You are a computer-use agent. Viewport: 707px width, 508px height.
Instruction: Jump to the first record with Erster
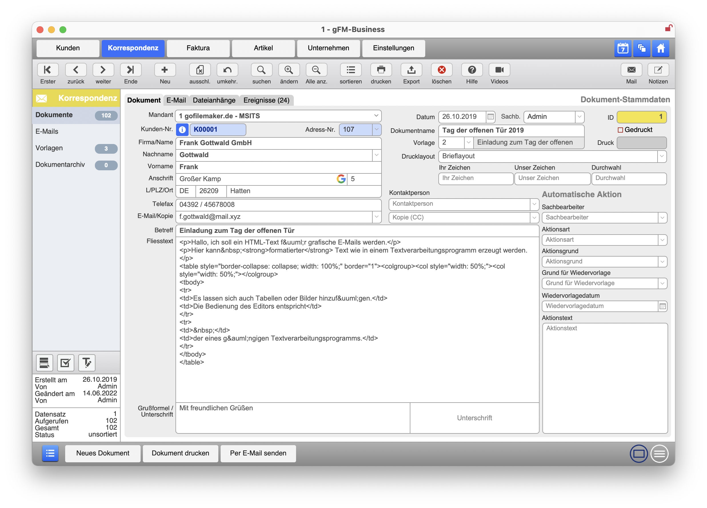(48, 70)
